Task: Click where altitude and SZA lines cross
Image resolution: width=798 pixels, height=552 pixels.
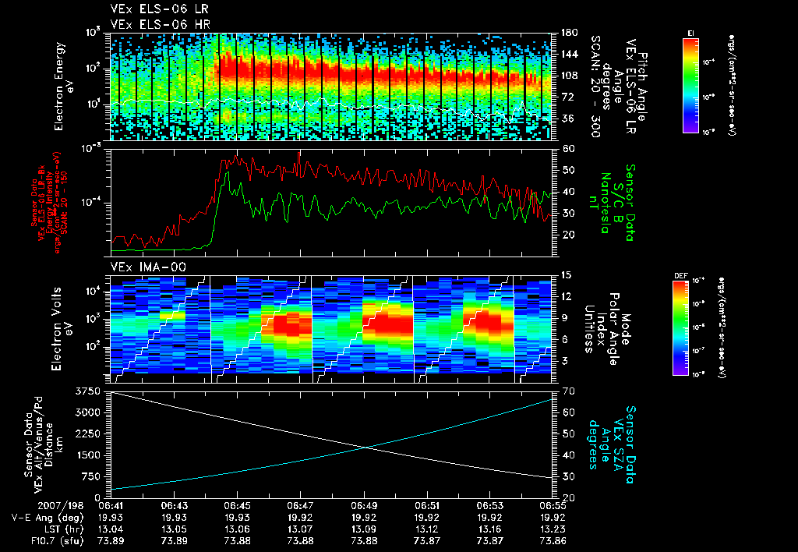Action: 365,448
